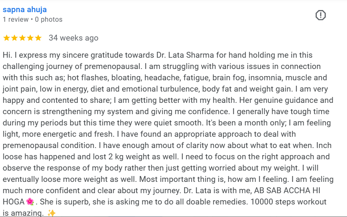The width and height of the screenshot is (347, 217).
Task: Open sapna ahuja's reviewer profile
Action: tap(25, 10)
